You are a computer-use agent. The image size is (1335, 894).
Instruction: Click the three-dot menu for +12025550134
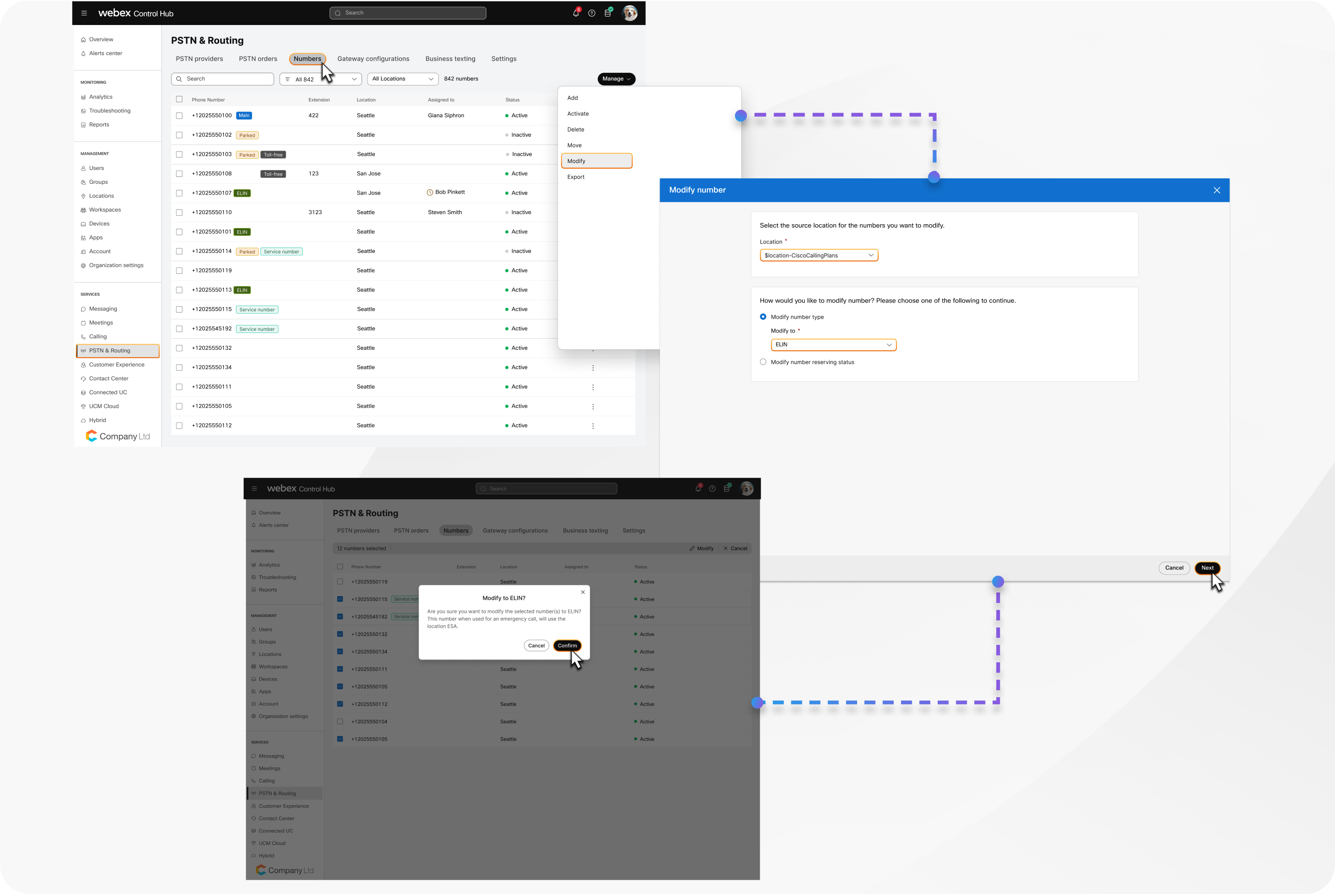pyautogui.click(x=593, y=368)
